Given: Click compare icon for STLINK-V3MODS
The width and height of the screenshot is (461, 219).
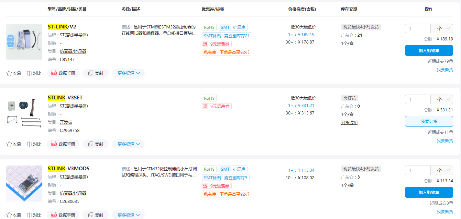Looking at the screenshot, I should coord(34,215).
